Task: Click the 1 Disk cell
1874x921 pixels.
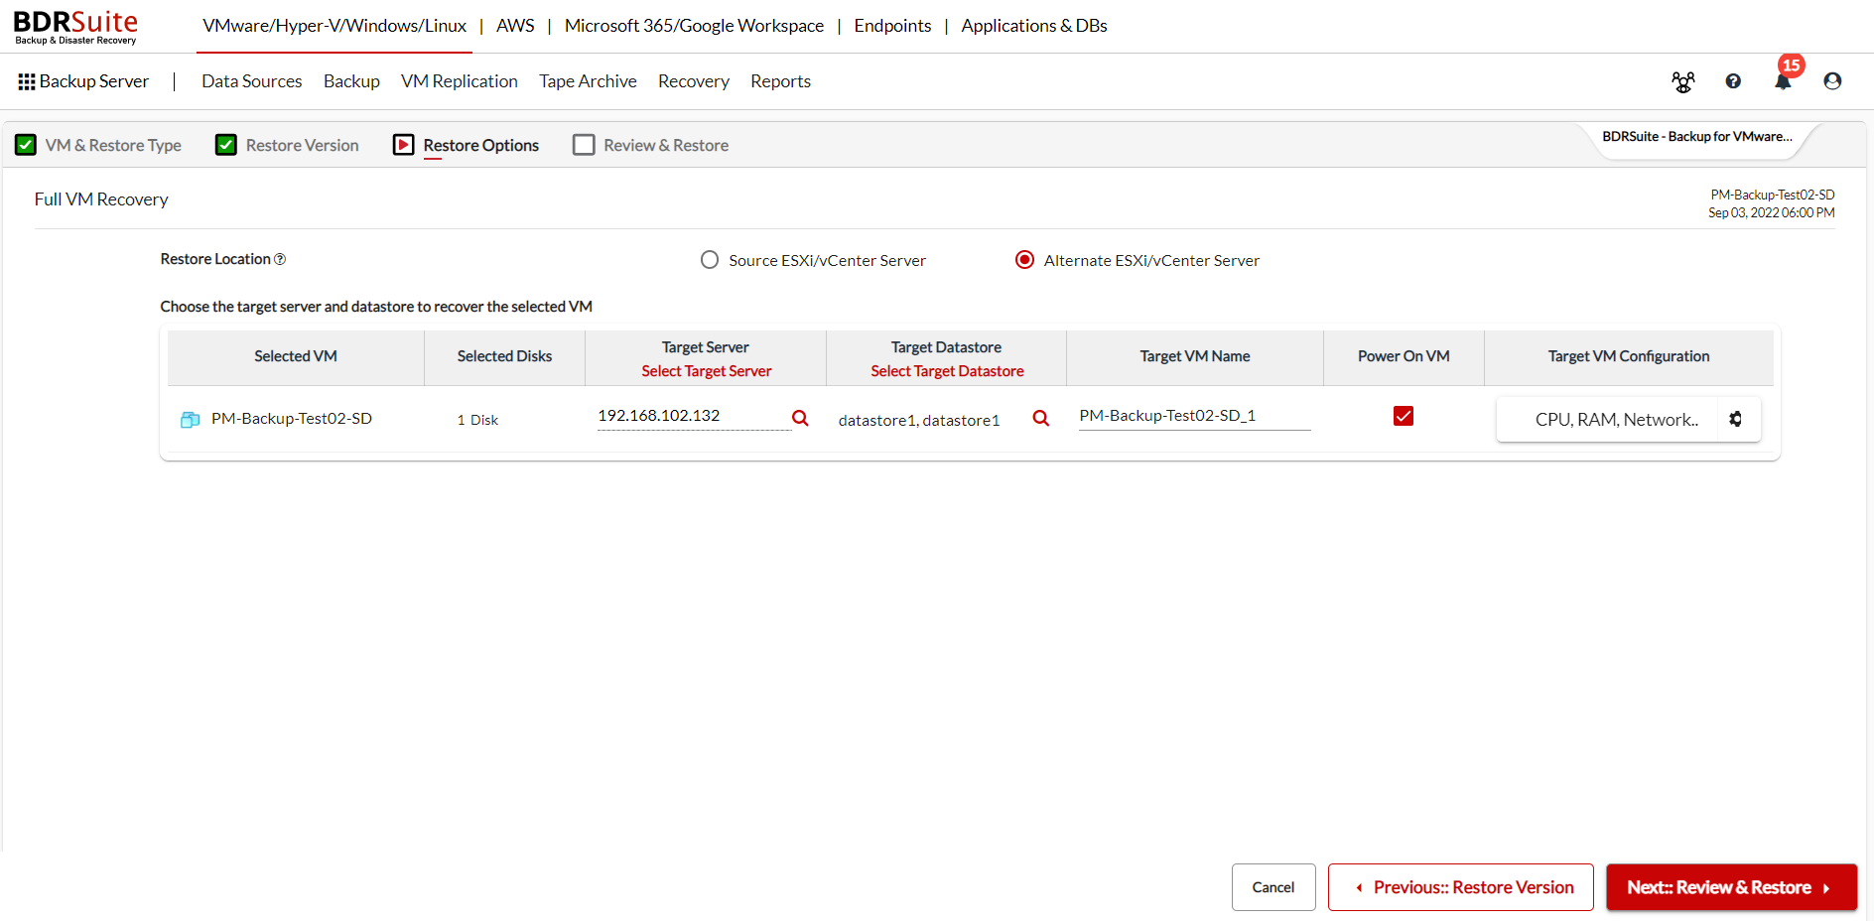Action: 477,421
